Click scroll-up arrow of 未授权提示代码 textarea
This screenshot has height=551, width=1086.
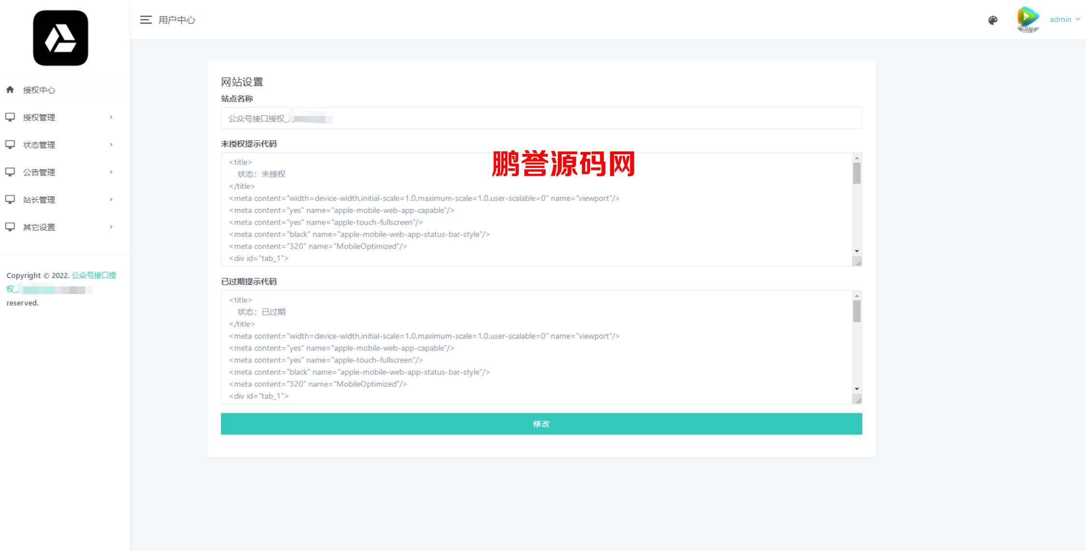coord(857,158)
